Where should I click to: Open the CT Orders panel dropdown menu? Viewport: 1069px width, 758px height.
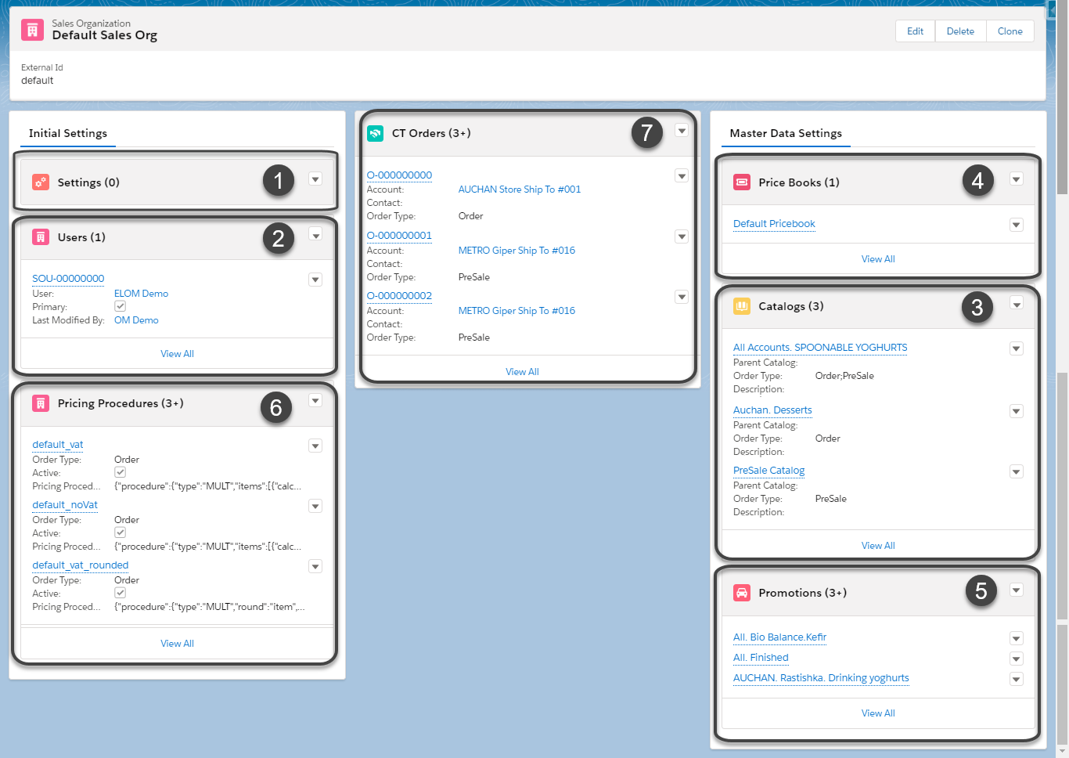click(x=681, y=130)
